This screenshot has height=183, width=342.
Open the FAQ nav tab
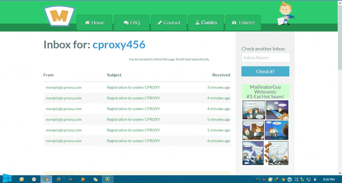coord(132,23)
